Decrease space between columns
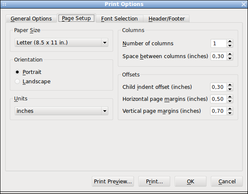 [230, 59]
